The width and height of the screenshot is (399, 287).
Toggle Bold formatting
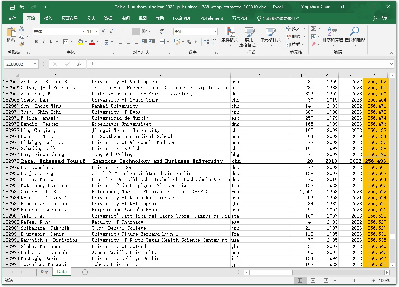click(x=37, y=42)
